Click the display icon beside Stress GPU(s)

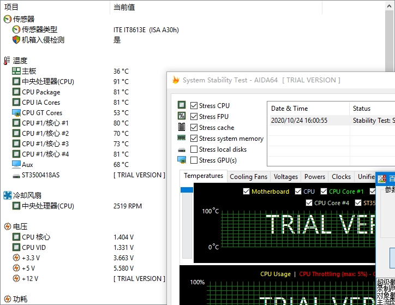pyautogui.click(x=182, y=160)
